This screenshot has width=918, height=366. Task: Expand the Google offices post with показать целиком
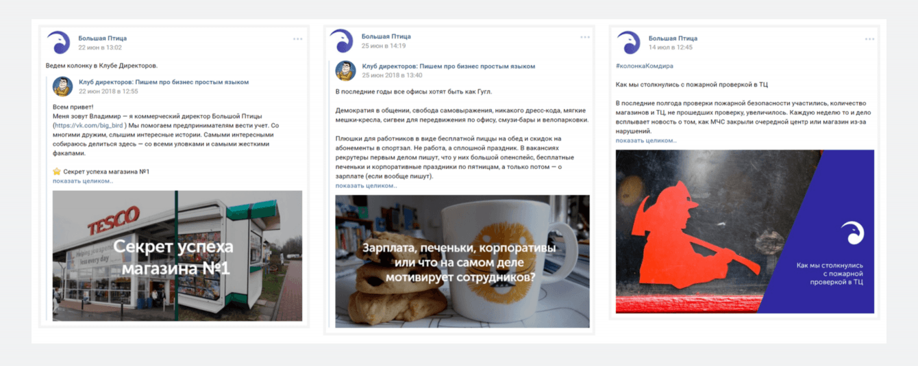pyautogui.click(x=366, y=185)
